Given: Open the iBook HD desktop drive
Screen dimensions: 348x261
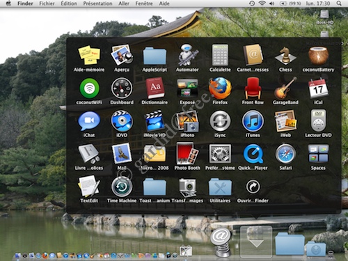Looking at the screenshot, I should coord(324,17).
